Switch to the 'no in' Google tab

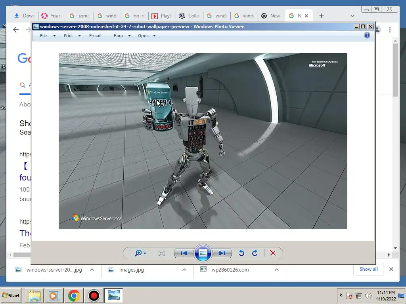click(x=135, y=16)
